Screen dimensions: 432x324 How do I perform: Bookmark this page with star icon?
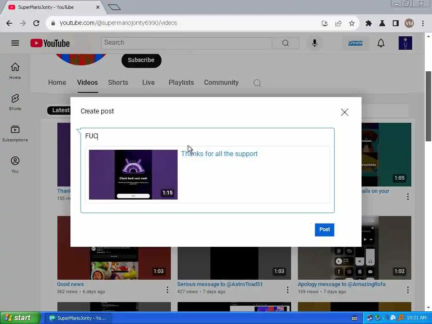pos(351,23)
